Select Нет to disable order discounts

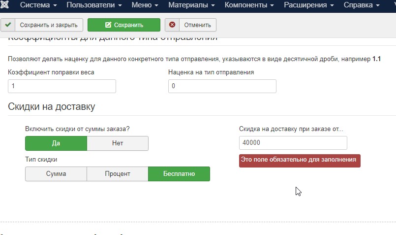(118, 143)
